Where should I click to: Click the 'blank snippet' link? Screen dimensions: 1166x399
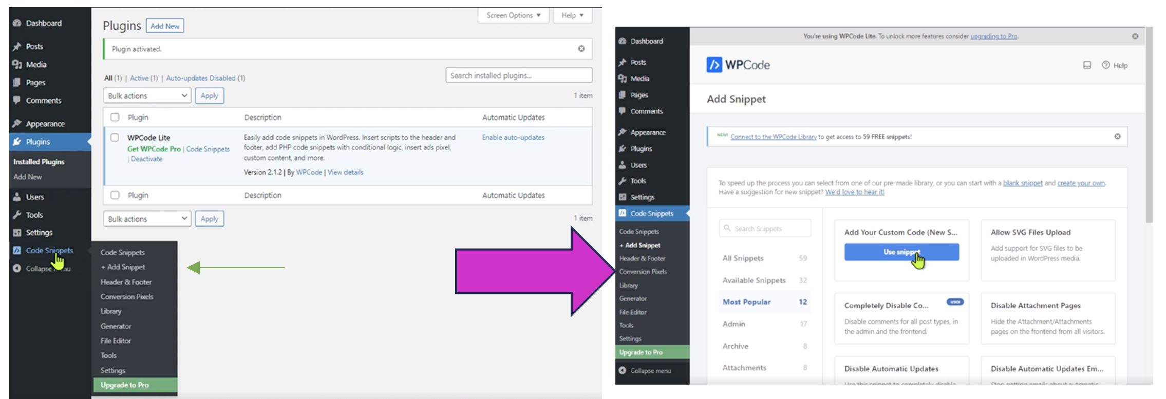(1023, 183)
